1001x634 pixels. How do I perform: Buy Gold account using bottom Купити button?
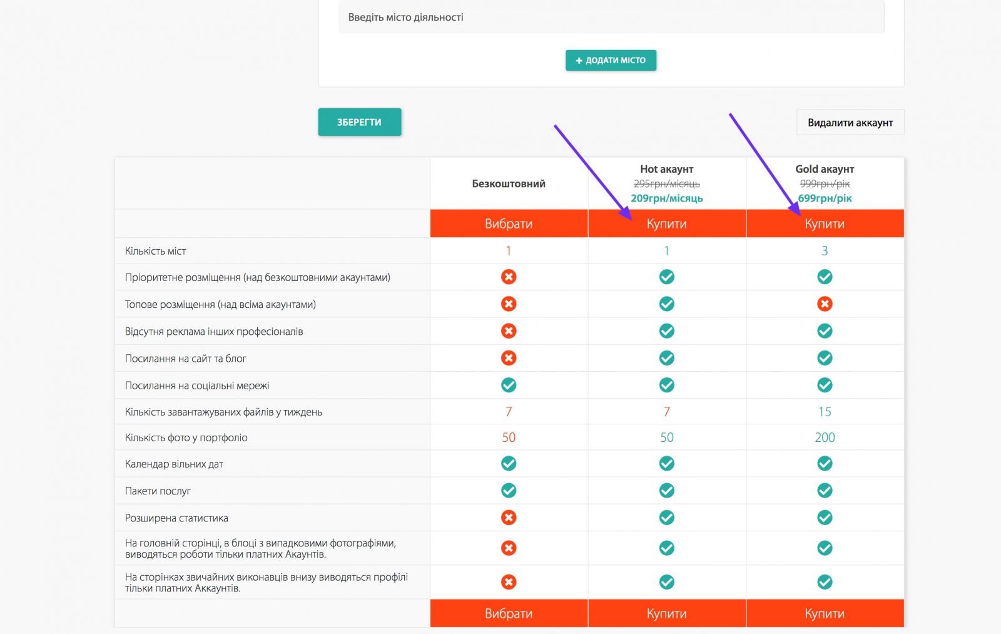coord(825,614)
